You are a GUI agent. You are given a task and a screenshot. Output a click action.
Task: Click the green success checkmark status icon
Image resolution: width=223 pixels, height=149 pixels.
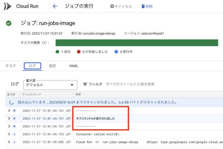click(9, 23)
